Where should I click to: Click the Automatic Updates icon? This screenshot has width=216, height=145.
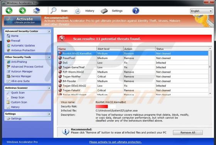pyautogui.click(x=8, y=46)
